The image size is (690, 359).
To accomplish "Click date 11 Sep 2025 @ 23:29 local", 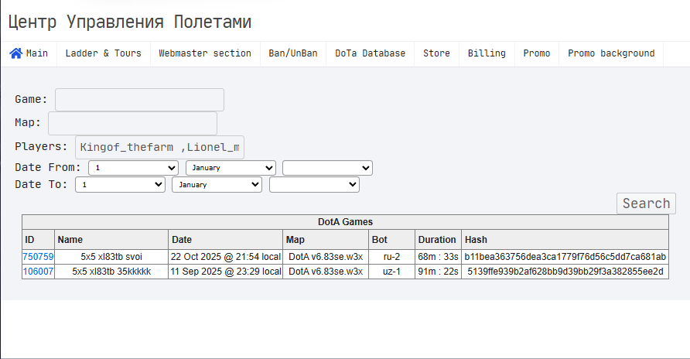I will point(225,272).
